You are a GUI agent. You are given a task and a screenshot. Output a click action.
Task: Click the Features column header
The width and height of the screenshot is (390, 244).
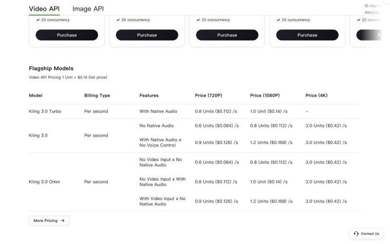[x=149, y=95]
